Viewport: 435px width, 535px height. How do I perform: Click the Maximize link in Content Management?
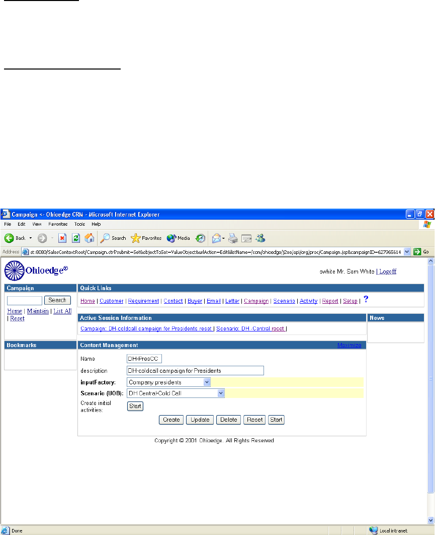click(x=349, y=345)
